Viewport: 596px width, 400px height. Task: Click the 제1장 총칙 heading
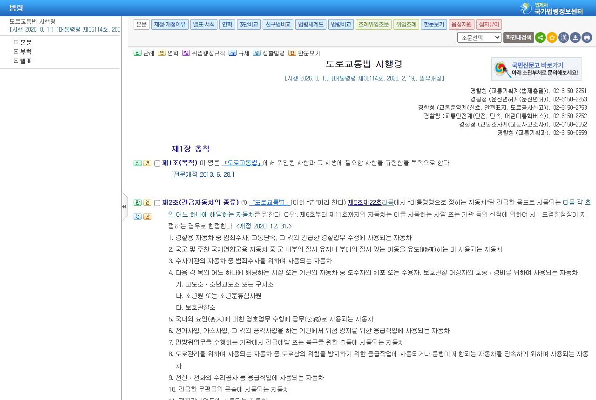[190, 149]
